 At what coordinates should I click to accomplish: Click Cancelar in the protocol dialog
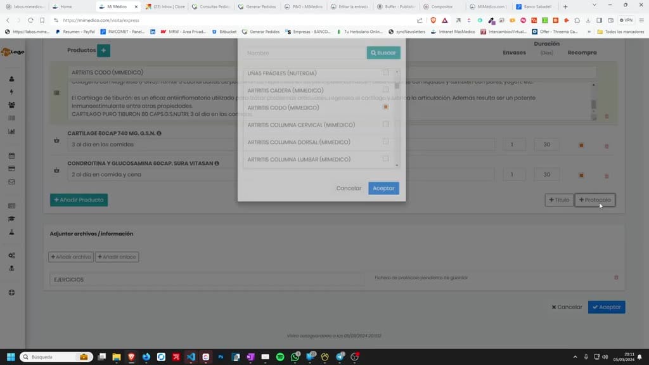349,188
